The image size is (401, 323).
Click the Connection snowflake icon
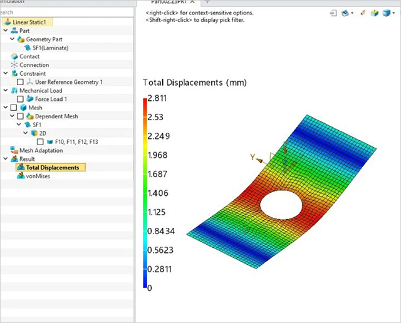[x=14, y=65]
